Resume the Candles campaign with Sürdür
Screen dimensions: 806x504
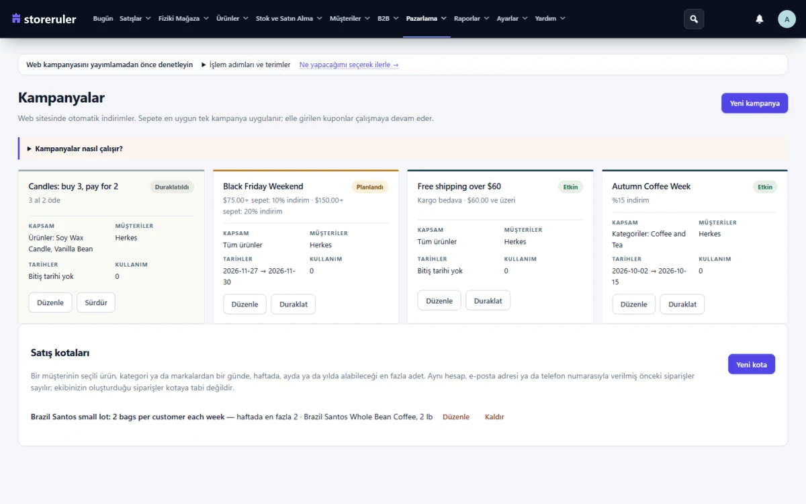(96, 302)
